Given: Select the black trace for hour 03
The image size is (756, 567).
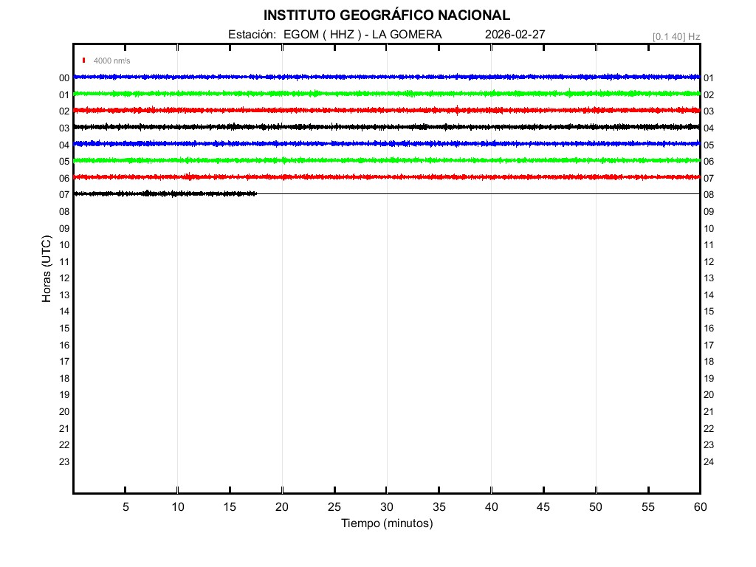Looking at the screenshot, I should pyautogui.click(x=386, y=127).
